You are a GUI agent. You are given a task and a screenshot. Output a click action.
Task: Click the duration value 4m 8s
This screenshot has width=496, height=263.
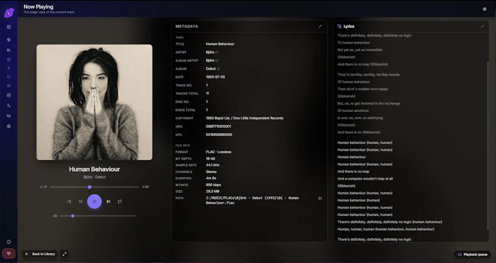211,178
